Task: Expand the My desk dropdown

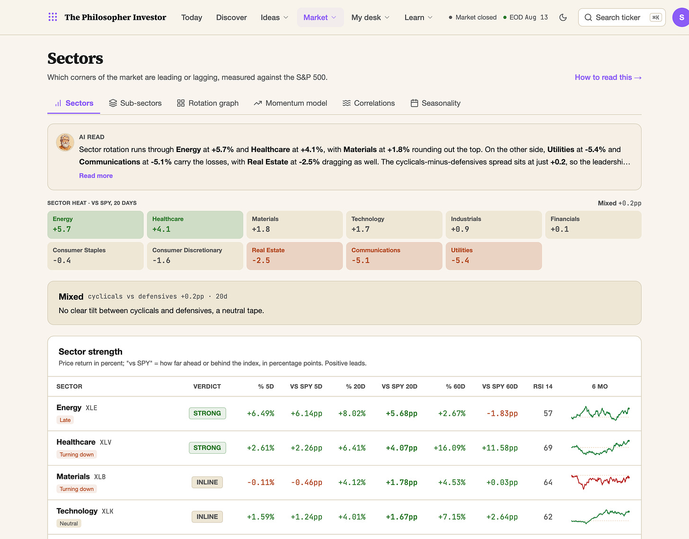Action: click(371, 18)
